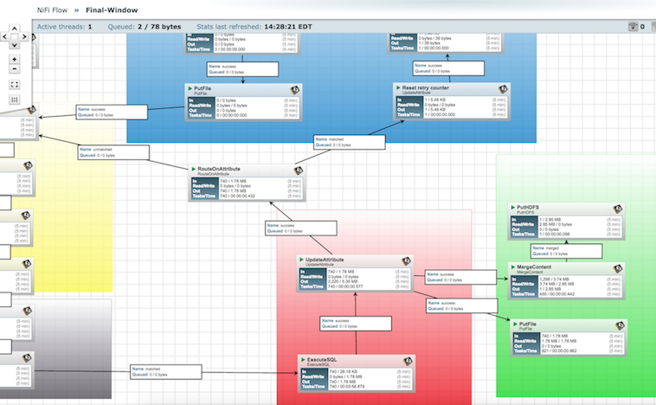This screenshot has height=405, width=656.
Task: Select the RouteOnAttribute processor
Action: [x=247, y=183]
